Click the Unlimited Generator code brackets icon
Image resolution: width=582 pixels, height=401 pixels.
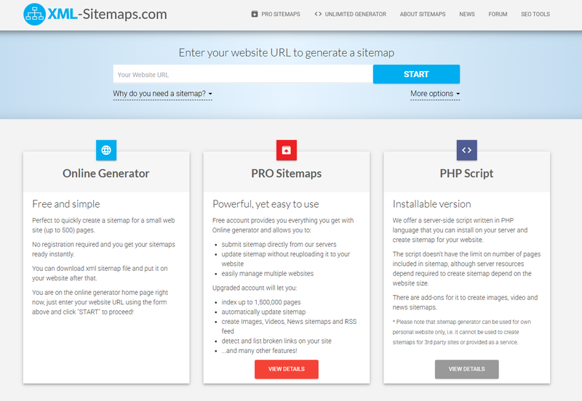pyautogui.click(x=318, y=14)
